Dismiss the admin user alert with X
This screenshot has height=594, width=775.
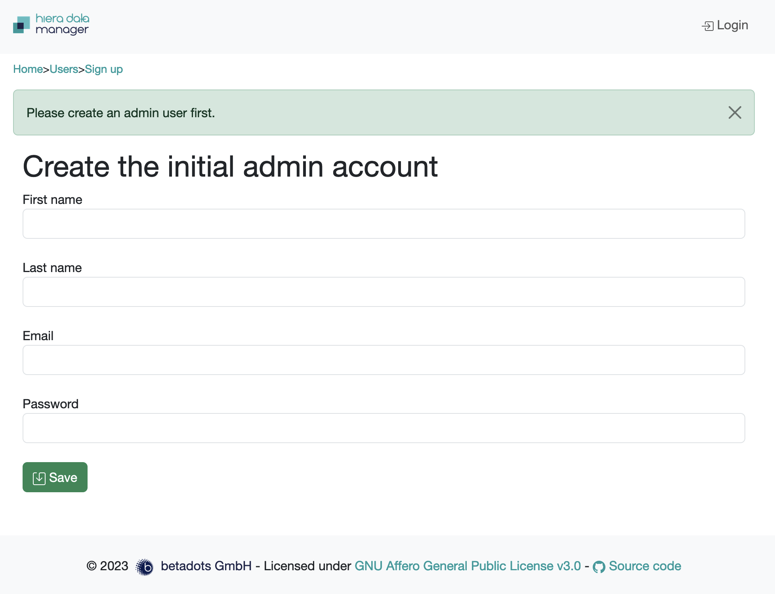pyautogui.click(x=735, y=112)
